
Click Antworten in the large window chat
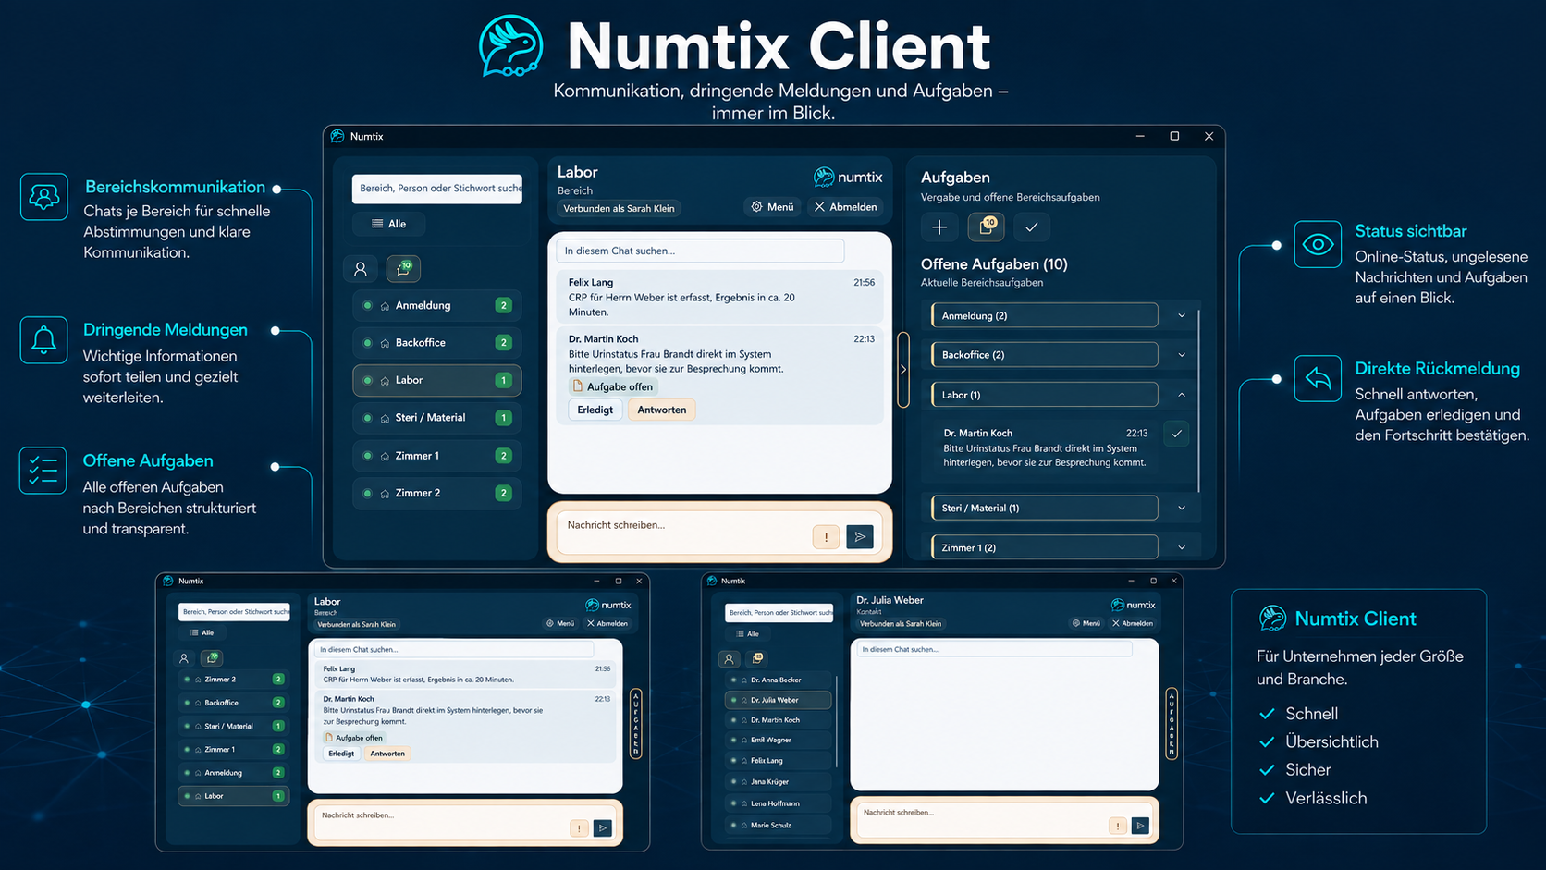point(662,410)
